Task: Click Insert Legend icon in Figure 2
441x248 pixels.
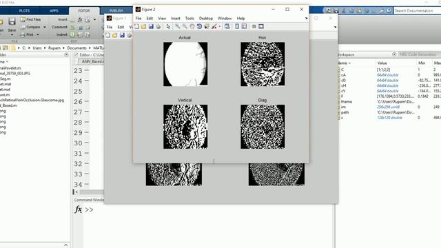Action: pos(244,26)
